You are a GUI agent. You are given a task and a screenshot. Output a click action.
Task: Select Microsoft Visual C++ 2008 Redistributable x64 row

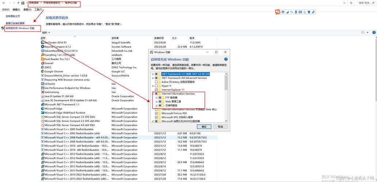coord(129,138)
